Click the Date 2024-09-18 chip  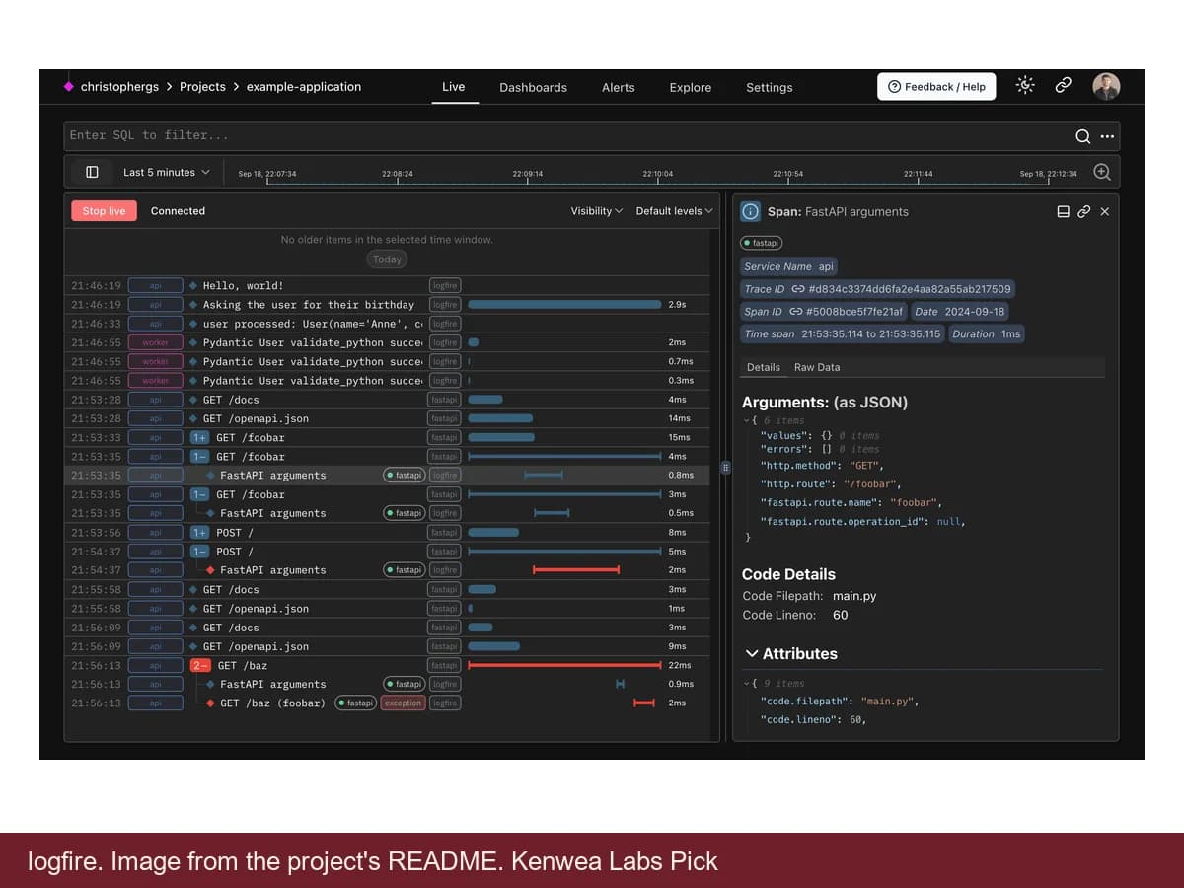click(960, 312)
